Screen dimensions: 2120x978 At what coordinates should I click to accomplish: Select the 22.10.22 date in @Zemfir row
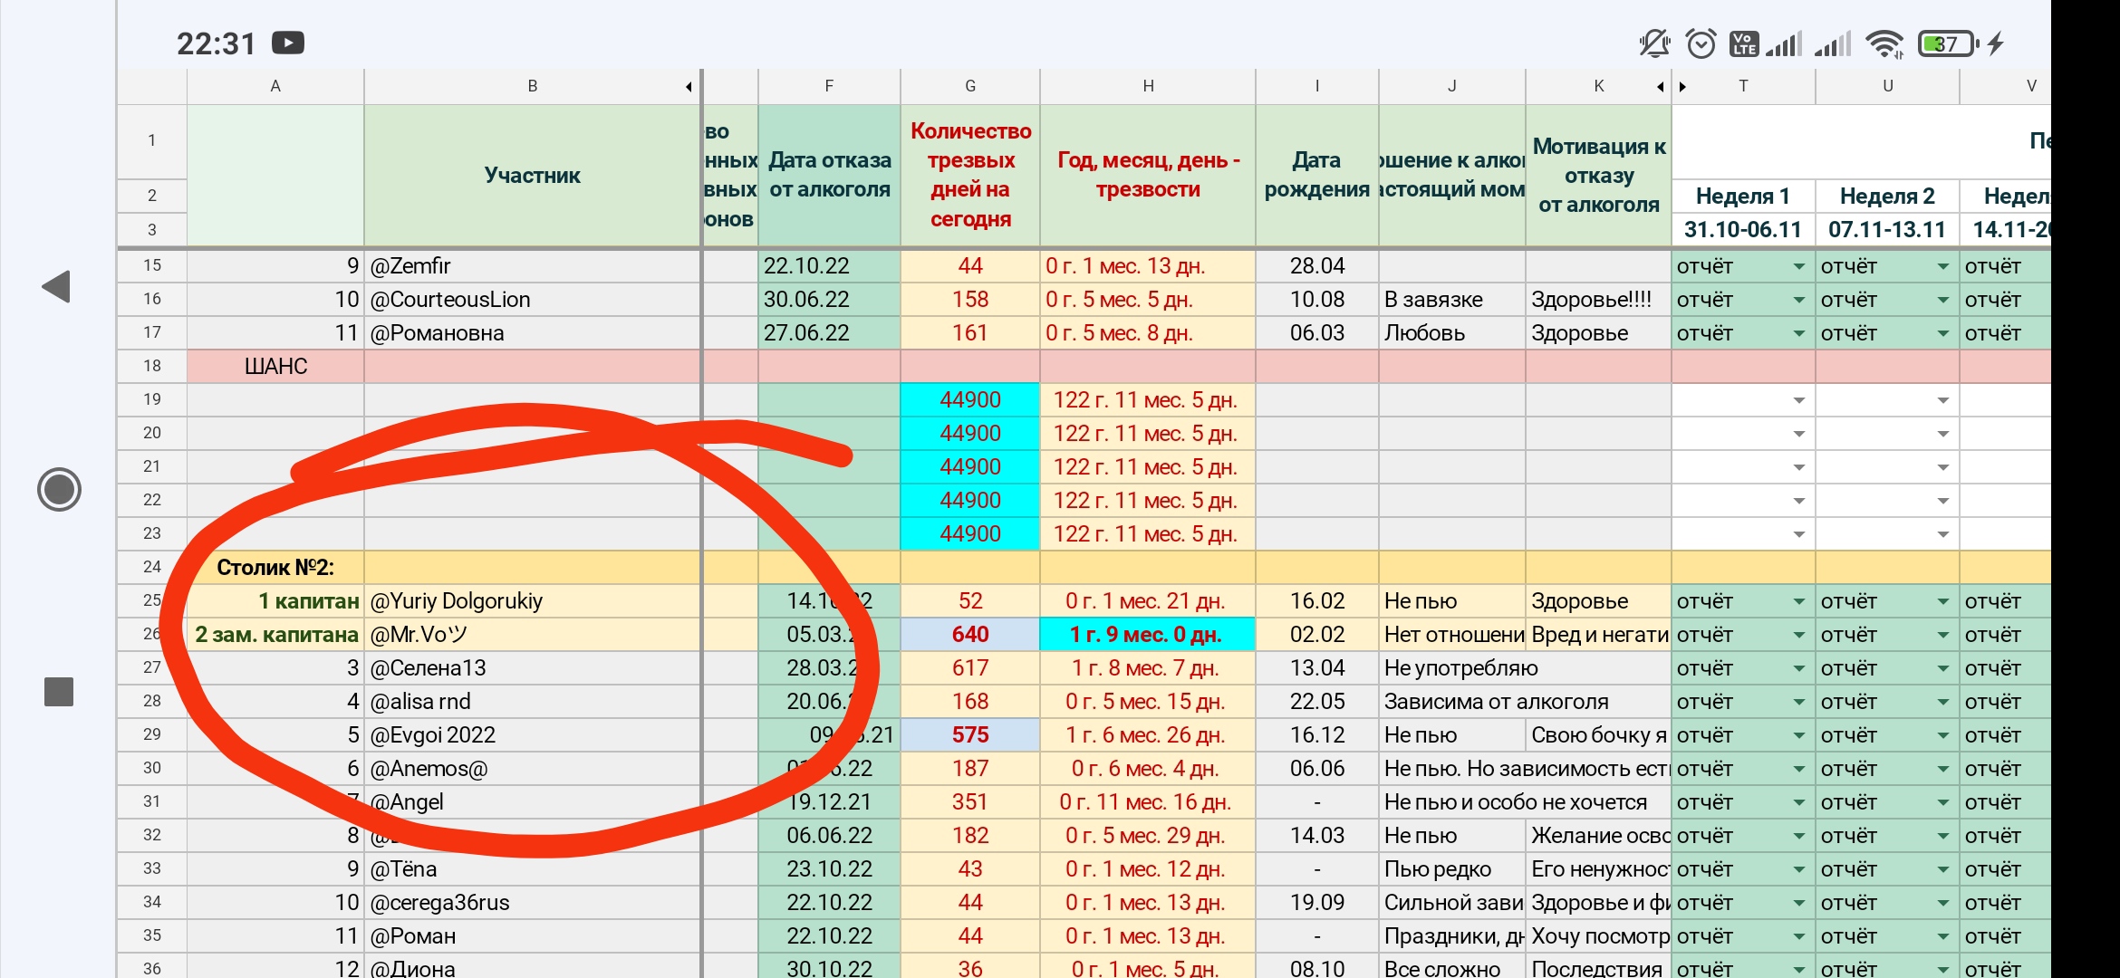point(830,266)
